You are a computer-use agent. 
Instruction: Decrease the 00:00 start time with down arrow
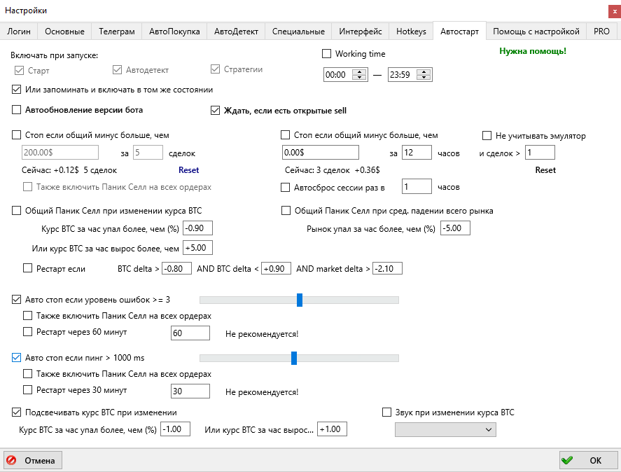pos(359,77)
